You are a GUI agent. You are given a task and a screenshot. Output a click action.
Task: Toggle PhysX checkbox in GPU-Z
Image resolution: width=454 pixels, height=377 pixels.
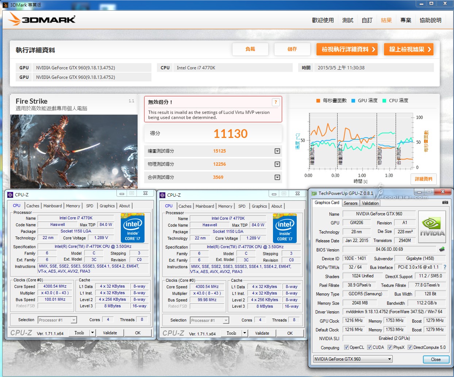point(390,347)
